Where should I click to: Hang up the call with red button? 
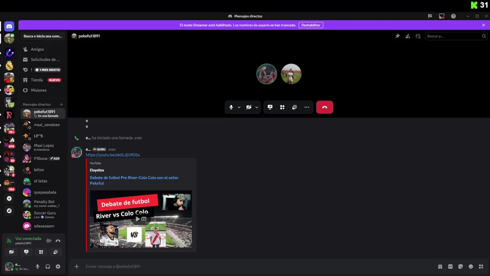(325, 107)
